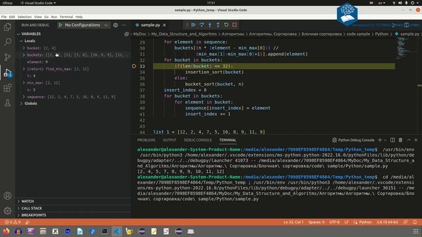Click Step Into in debug toolbar
422x237 pixels.
pyautogui.click(x=210, y=25)
